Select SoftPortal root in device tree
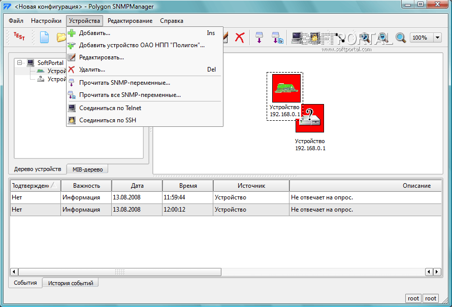This screenshot has width=452, height=307. coord(50,63)
